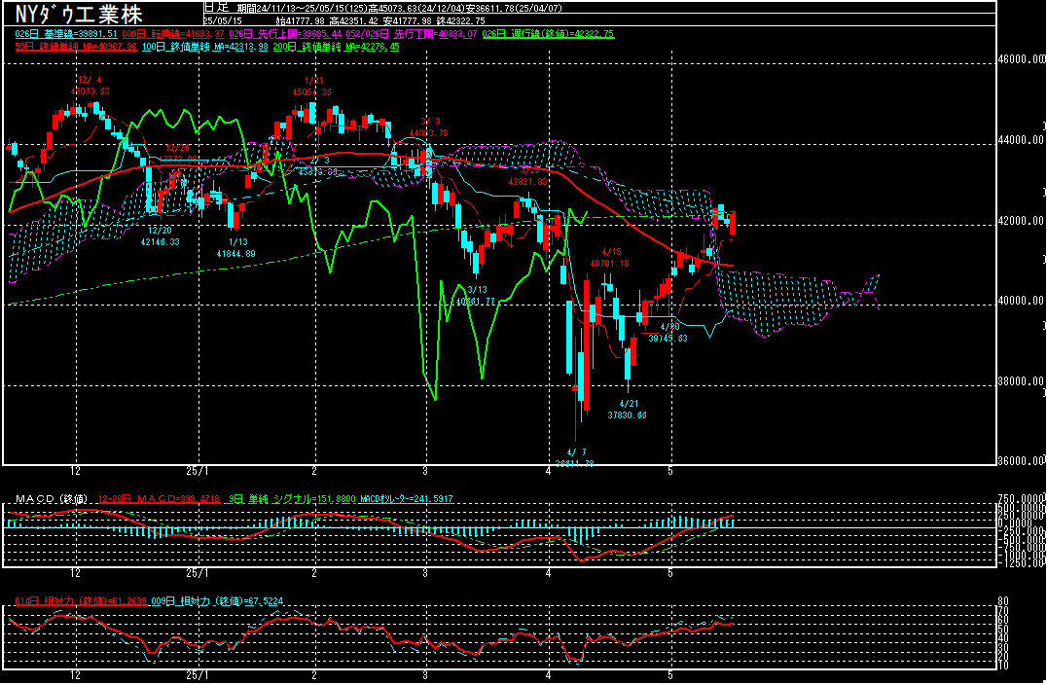Screen dimensions: 1047x685
Task: Click the 4/15 40791.18 peak annotation
Action: pos(610,258)
